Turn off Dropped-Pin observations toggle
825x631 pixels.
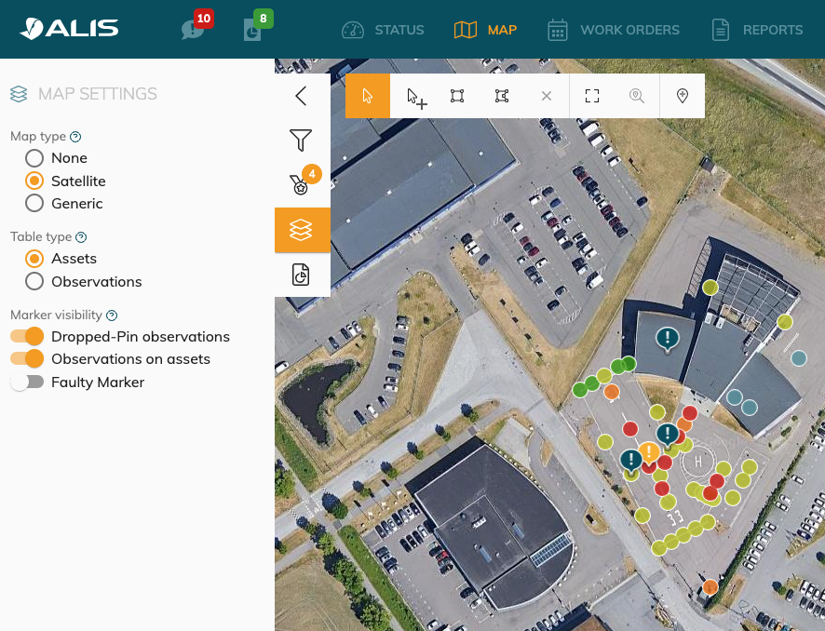coord(27,336)
